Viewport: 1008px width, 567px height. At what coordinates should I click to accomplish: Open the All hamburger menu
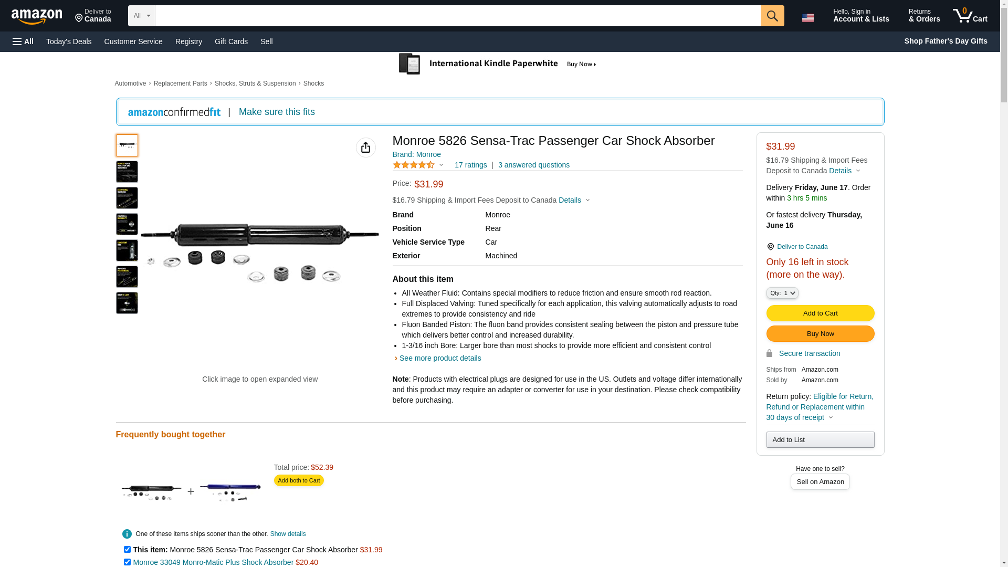[23, 41]
